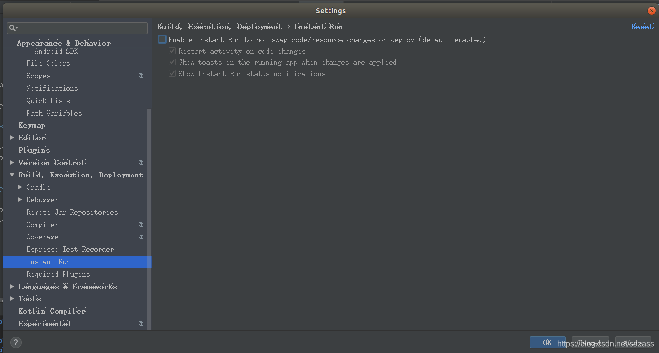659x353 pixels.
Task: Select the Required Plugins settings page
Action: point(58,274)
